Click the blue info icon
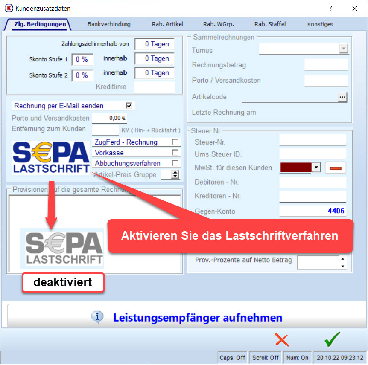368x365 pixels. [x=98, y=317]
